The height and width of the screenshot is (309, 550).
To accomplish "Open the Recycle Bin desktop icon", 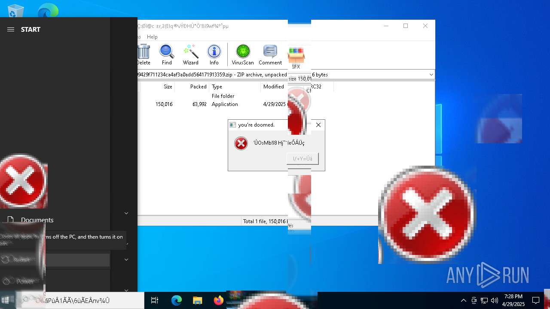I will [15, 11].
